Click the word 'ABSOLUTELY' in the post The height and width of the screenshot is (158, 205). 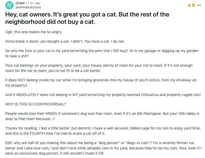click(27, 95)
